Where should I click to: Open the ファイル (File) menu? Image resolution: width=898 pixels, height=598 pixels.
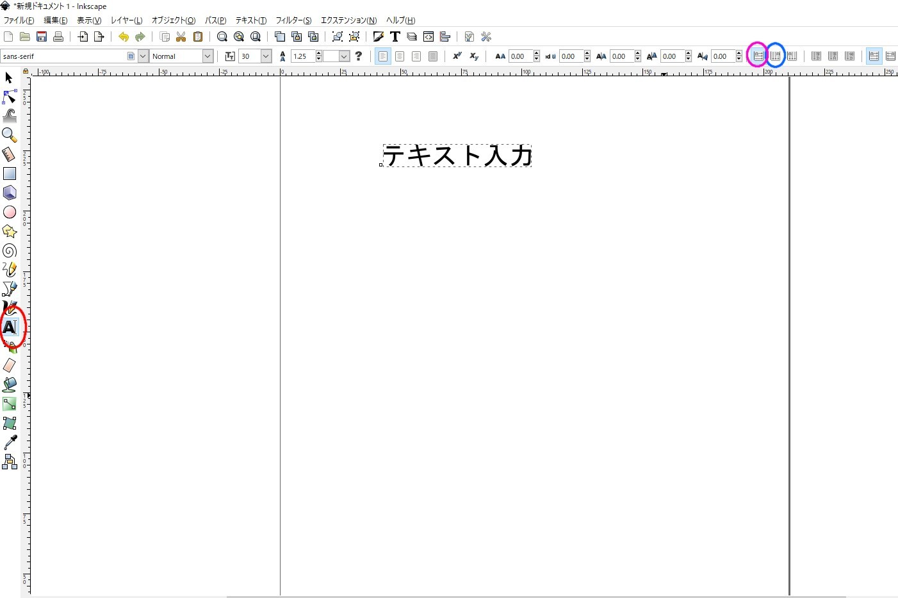pos(19,20)
